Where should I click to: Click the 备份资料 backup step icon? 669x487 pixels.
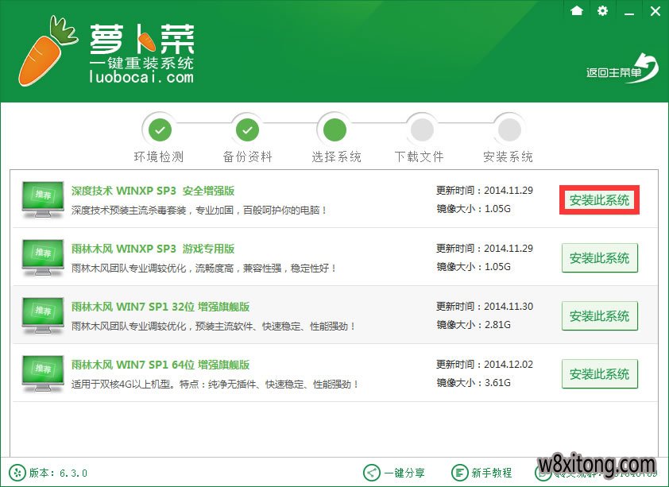coord(247,128)
